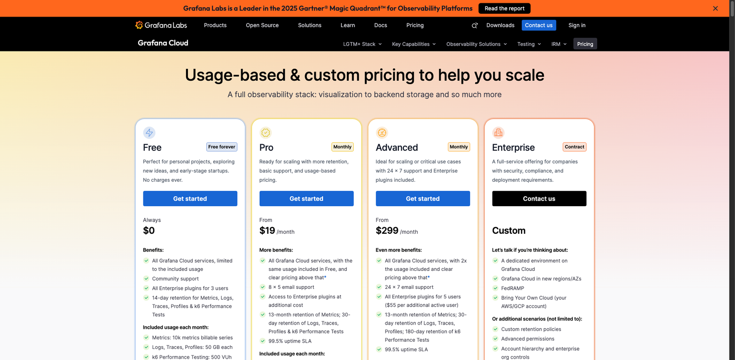Click check icon beside 99.5% uptime SLA in Pro

click(x=263, y=341)
